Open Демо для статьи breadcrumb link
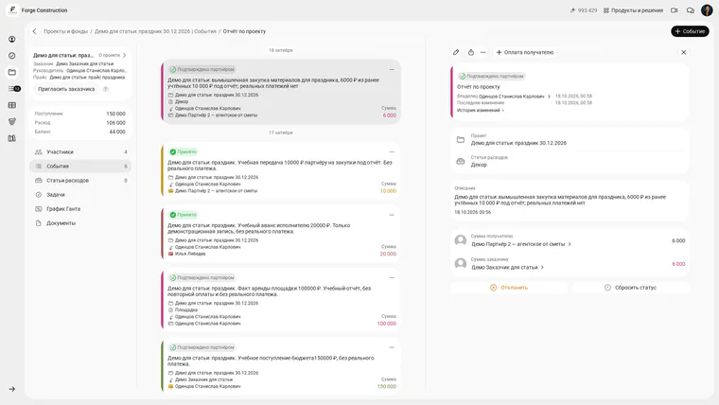Screen dimensions: 719x405 (x=155, y=31)
